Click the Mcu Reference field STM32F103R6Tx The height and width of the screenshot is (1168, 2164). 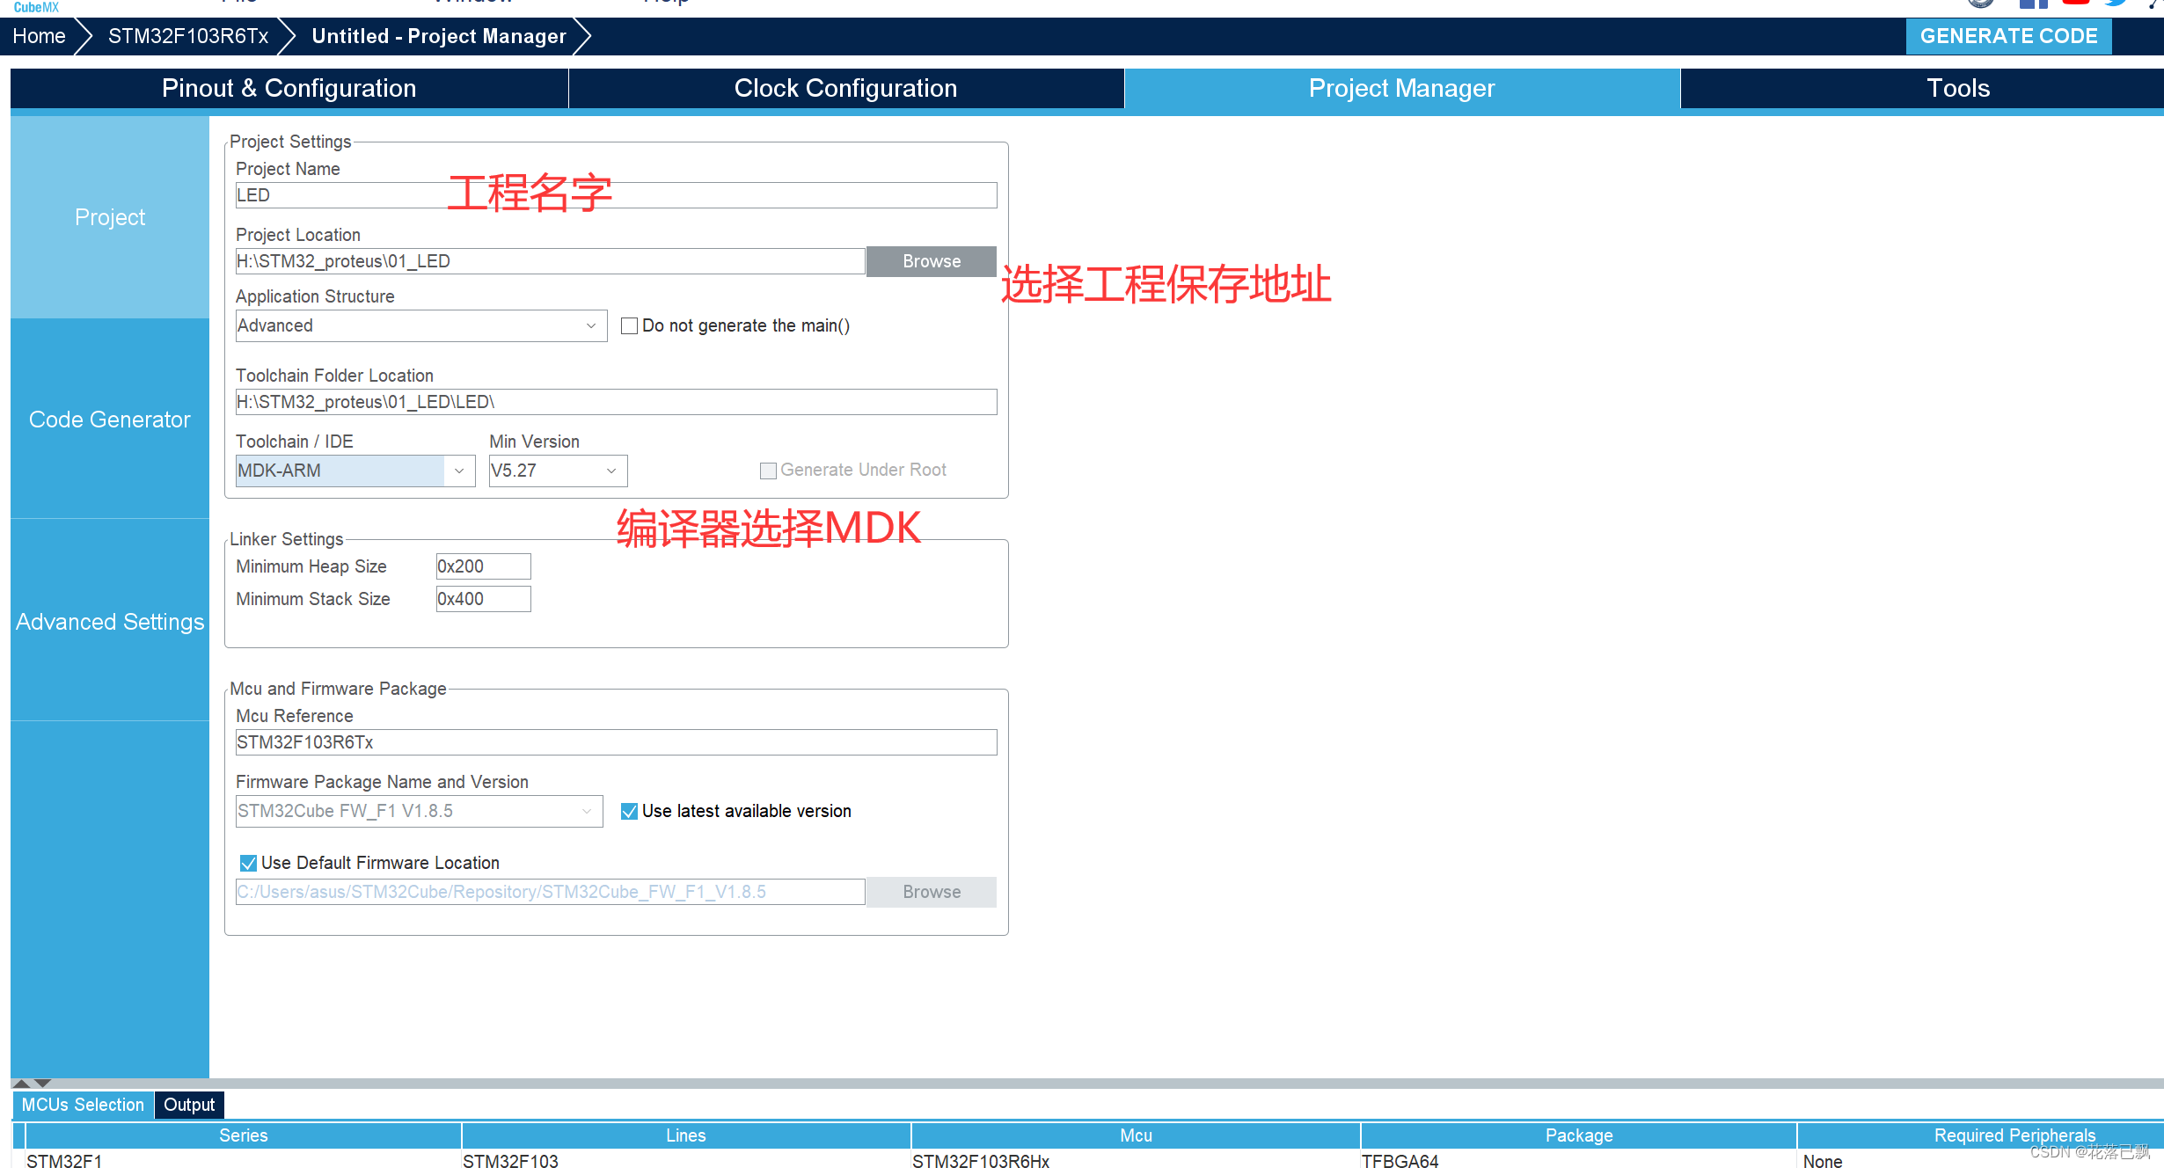616,742
